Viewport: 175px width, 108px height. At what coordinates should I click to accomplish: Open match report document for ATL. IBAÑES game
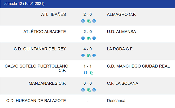(89, 21)
